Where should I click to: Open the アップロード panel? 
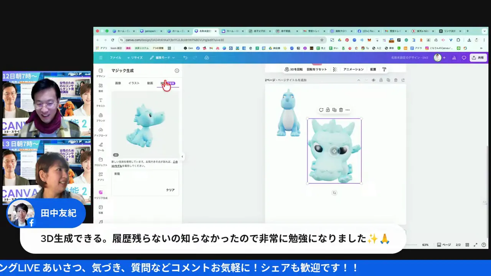point(101,132)
